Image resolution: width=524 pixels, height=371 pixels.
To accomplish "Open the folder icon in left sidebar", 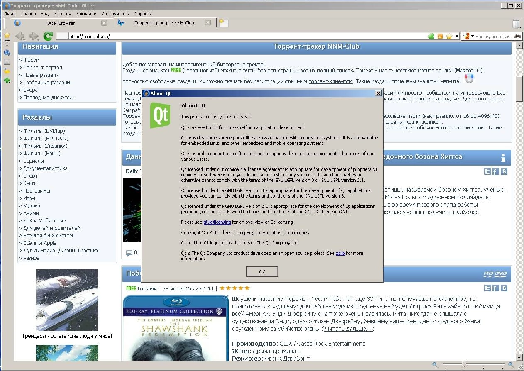I will pos(7,71).
